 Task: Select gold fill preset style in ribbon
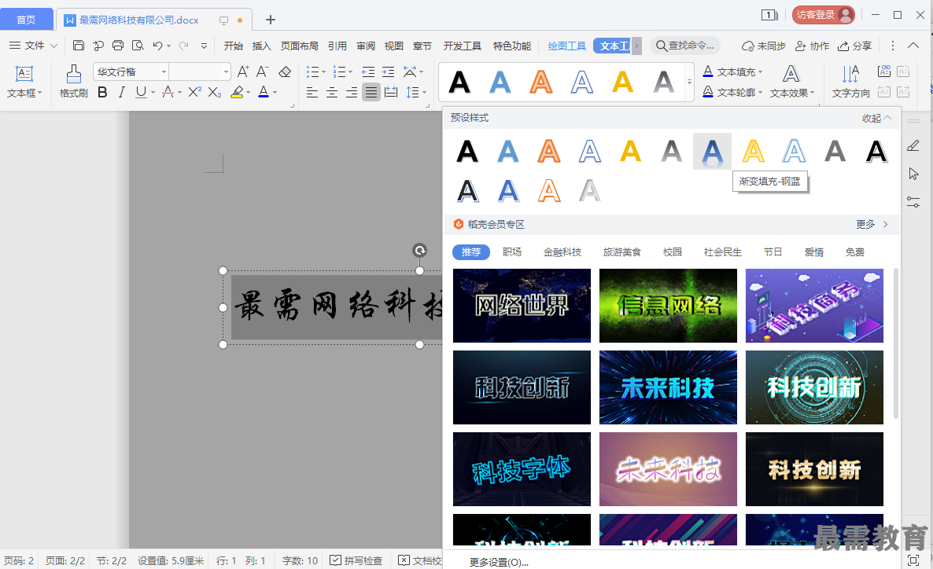622,82
